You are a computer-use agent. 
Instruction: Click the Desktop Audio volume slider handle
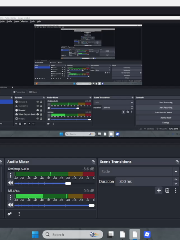[68, 183]
